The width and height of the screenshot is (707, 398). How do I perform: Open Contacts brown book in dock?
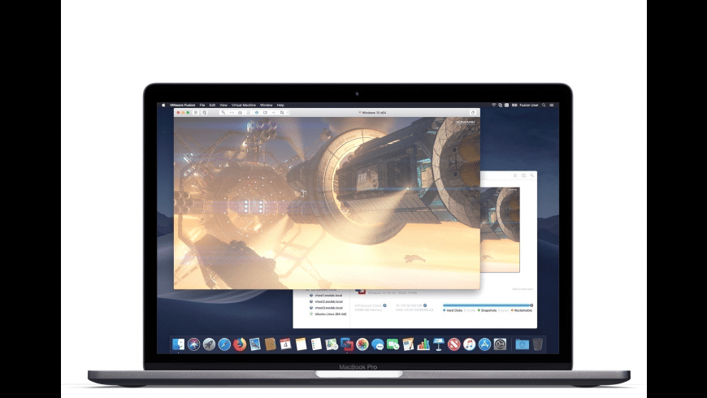(x=271, y=344)
